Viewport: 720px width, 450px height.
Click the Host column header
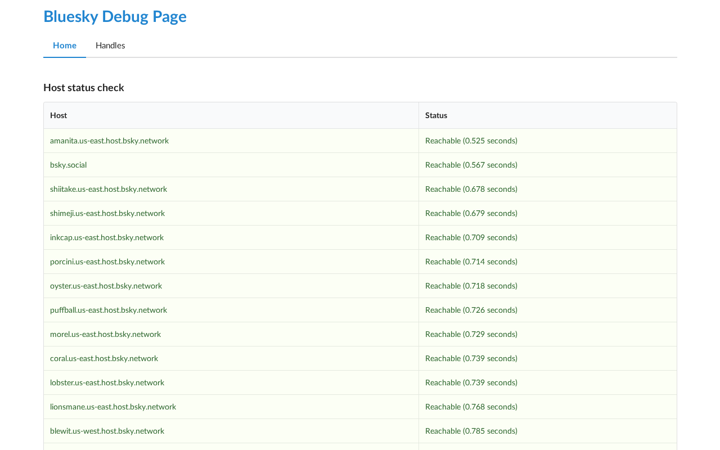pos(58,115)
